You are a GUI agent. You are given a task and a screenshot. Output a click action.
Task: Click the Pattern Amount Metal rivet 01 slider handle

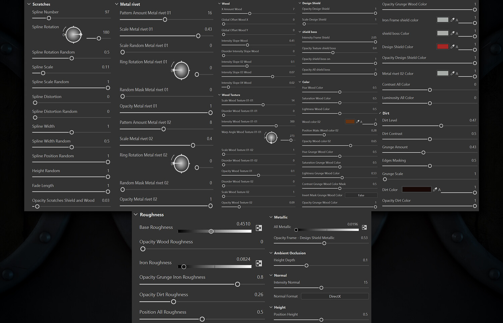tap(165, 19)
